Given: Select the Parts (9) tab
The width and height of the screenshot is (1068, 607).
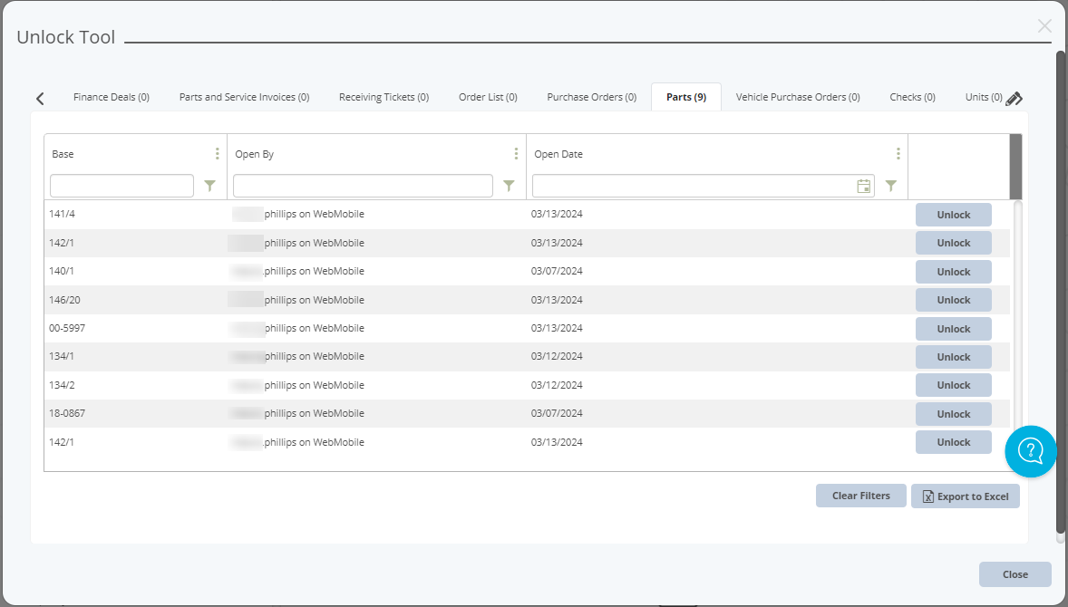Looking at the screenshot, I should [x=686, y=97].
